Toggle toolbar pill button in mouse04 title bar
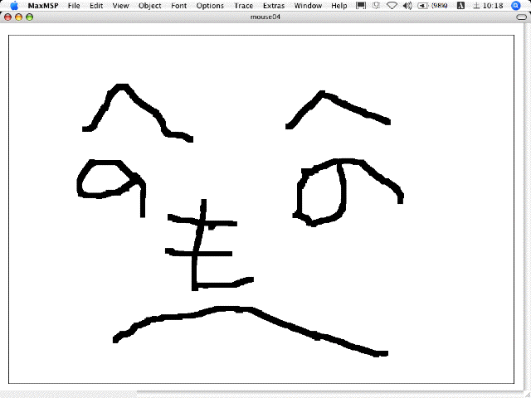The height and width of the screenshot is (398, 531). [x=522, y=17]
